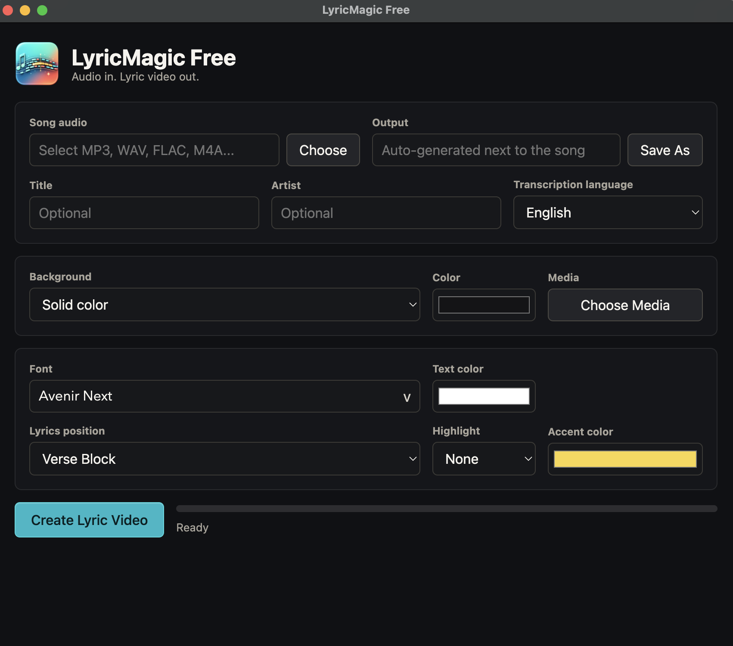Open the Lyrics position dropdown
The height and width of the screenshot is (646, 733).
coord(225,459)
